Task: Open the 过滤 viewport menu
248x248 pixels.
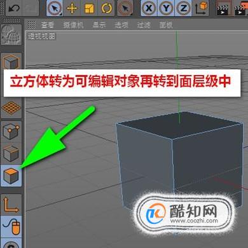Action: click(144, 25)
